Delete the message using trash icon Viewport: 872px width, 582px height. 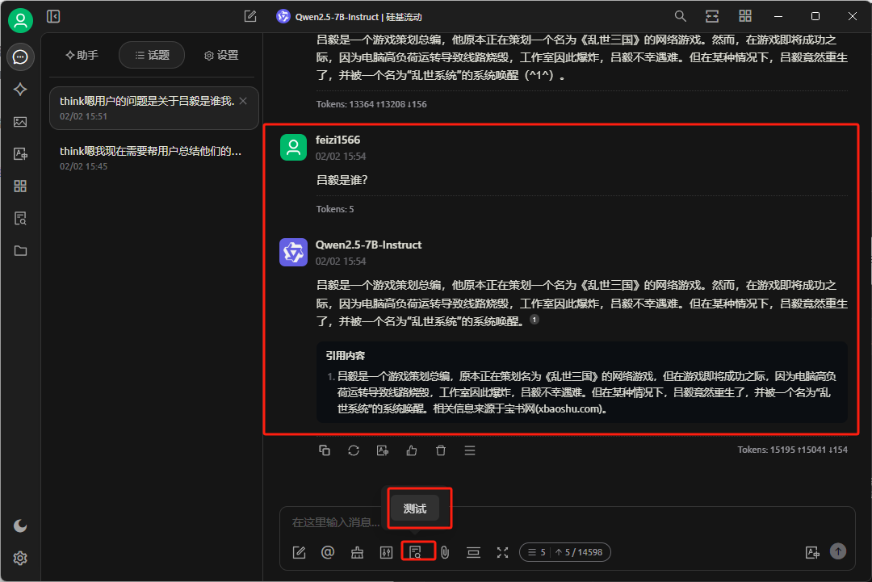coord(441,450)
